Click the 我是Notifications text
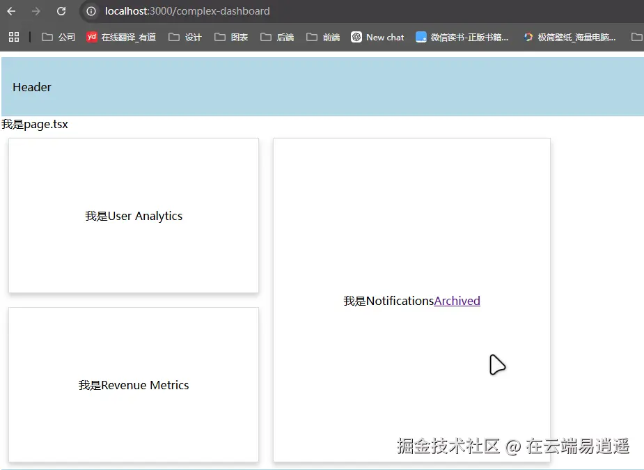 click(388, 301)
